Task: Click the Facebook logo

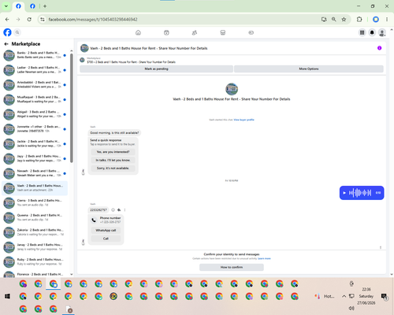Action: 7,32
